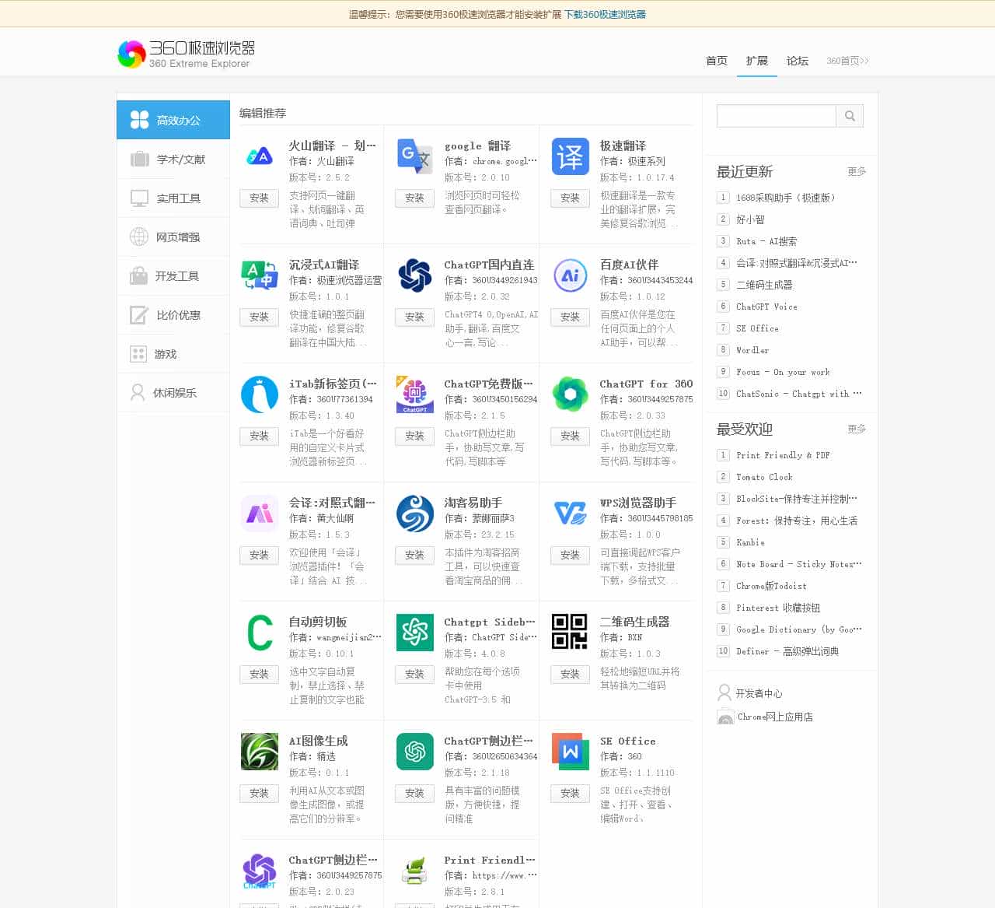Viewport: 995px width, 908px height.
Task: Open the 会译 extension icon
Action: (x=260, y=514)
